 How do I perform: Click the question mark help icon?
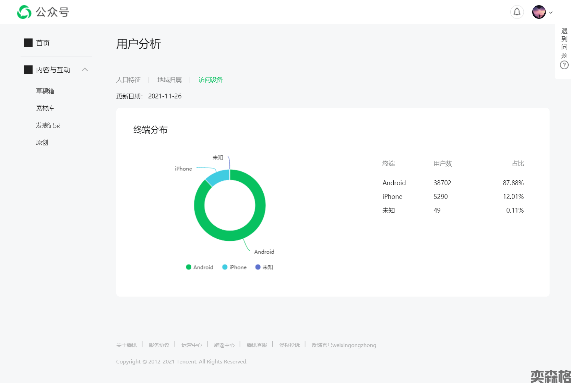pyautogui.click(x=564, y=65)
